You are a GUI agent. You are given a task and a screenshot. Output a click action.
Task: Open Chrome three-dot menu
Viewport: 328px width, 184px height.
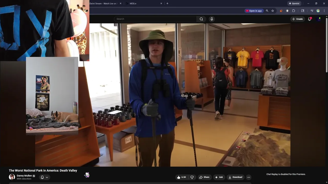click(324, 11)
